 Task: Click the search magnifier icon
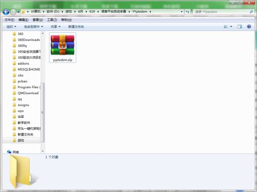[251, 12]
